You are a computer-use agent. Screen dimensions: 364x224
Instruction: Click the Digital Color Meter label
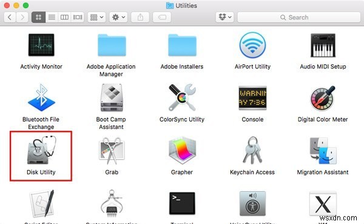click(x=323, y=119)
